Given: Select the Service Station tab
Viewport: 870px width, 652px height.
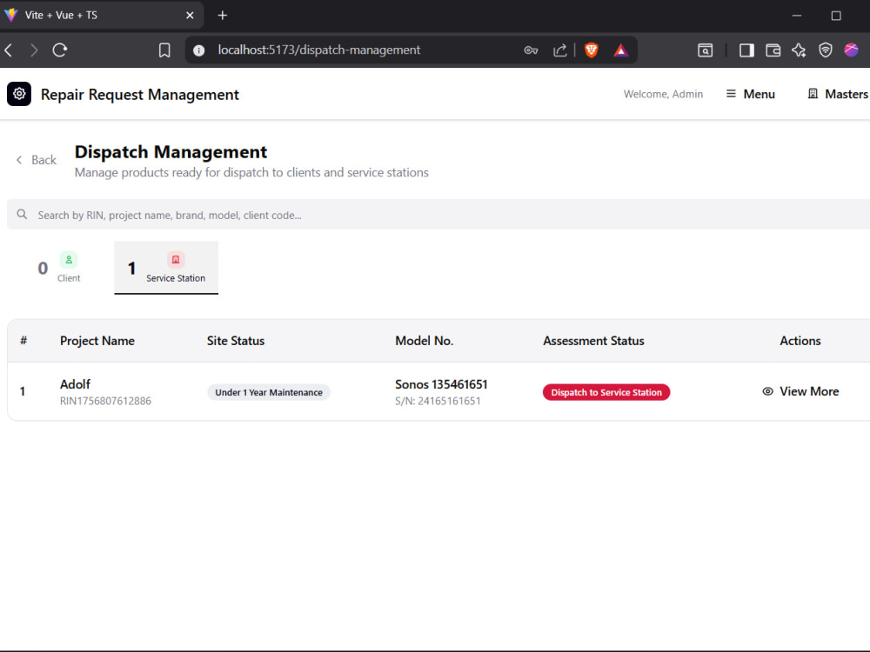Looking at the screenshot, I should pyautogui.click(x=166, y=268).
